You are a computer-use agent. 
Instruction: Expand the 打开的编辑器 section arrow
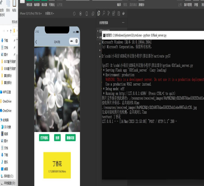click(98, 31)
